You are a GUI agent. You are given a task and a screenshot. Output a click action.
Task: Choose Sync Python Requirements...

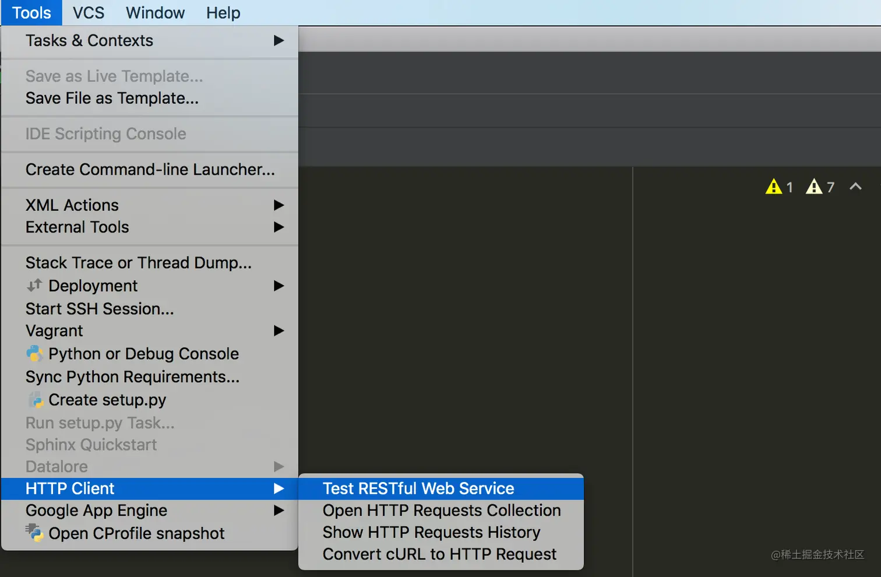[x=150, y=377]
